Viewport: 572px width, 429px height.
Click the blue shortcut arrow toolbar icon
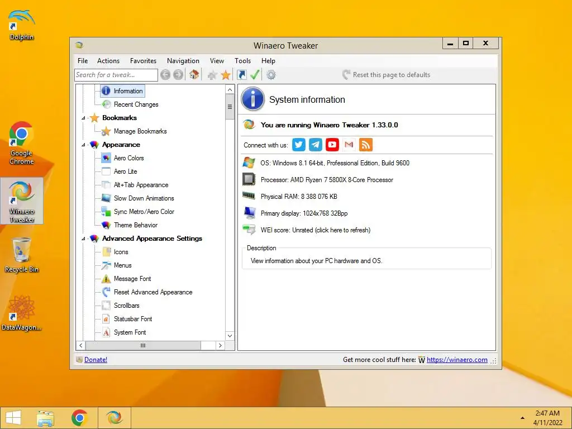(241, 75)
